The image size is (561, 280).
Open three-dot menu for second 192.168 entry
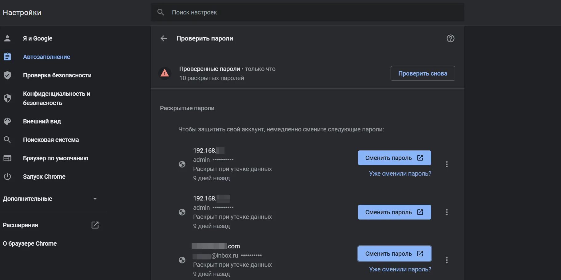pyautogui.click(x=447, y=212)
